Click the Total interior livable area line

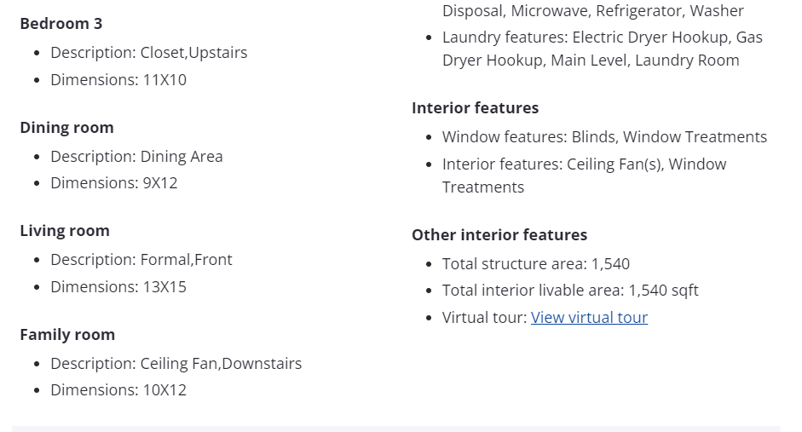(569, 291)
